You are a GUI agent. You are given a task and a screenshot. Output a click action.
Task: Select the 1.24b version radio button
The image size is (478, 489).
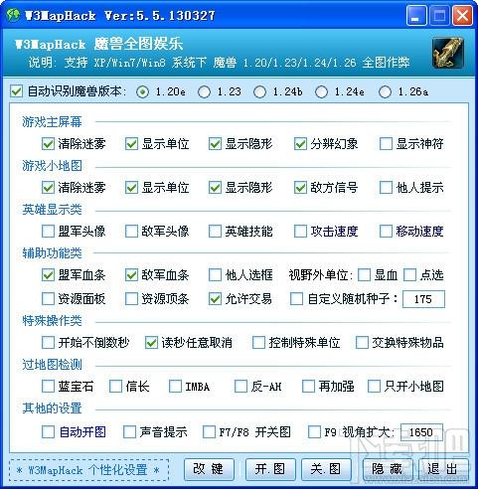(x=259, y=91)
